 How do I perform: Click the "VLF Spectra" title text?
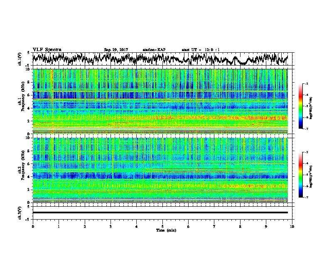click(47, 50)
